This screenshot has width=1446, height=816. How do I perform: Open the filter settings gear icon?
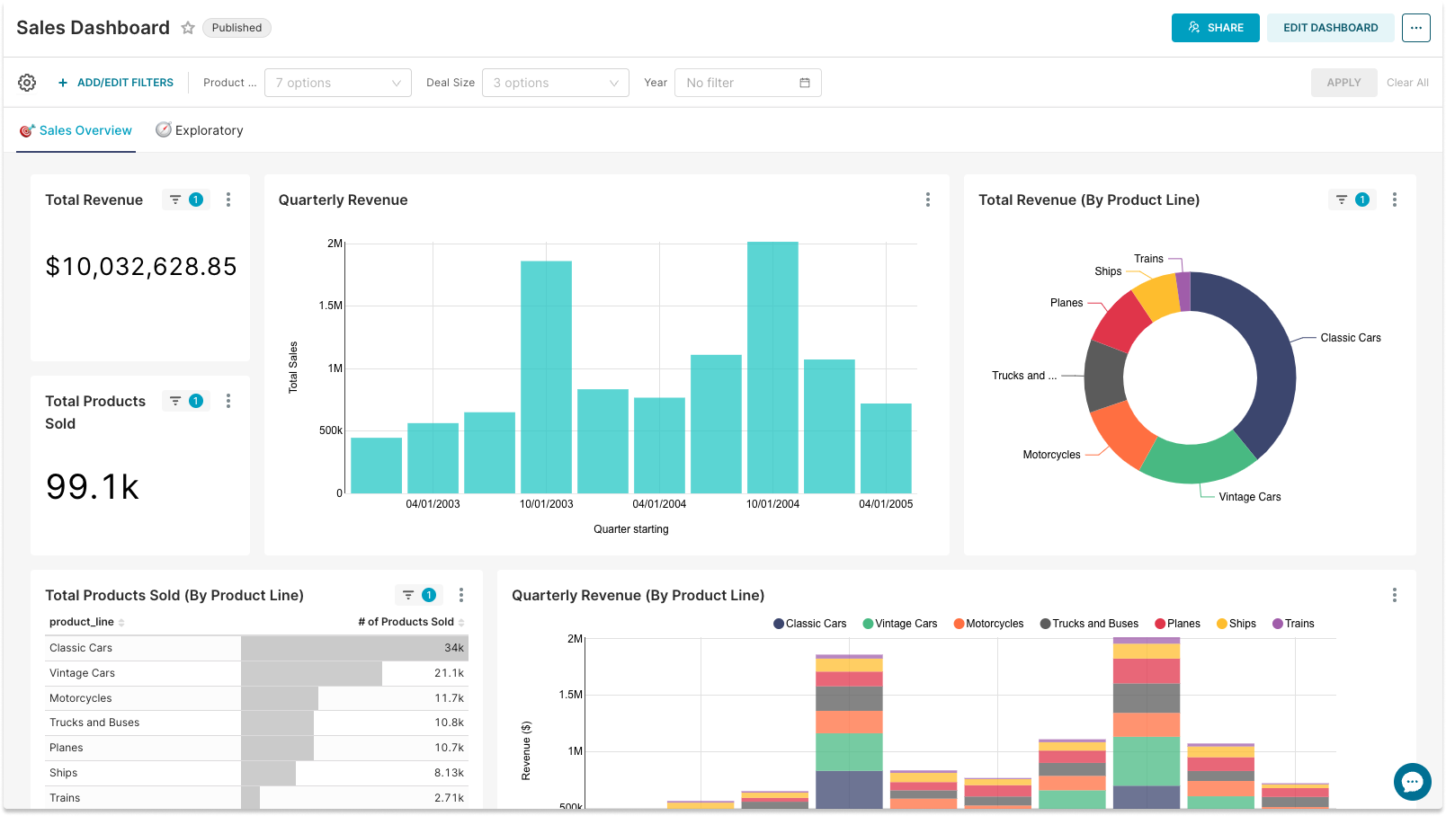point(27,83)
